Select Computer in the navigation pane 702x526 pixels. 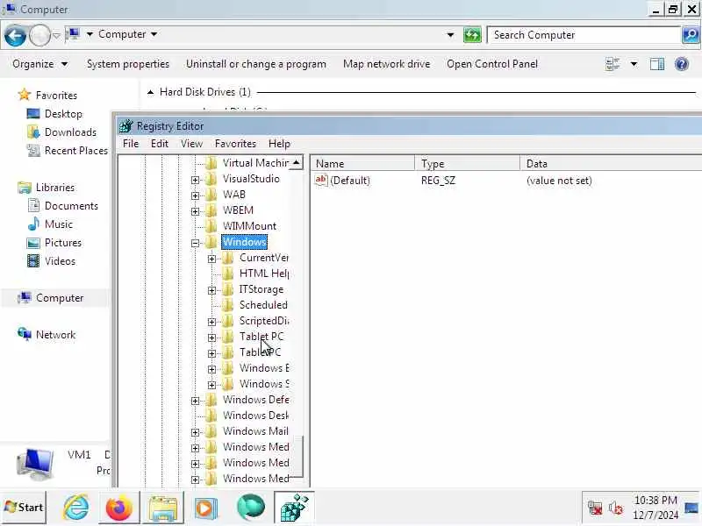[x=60, y=298]
